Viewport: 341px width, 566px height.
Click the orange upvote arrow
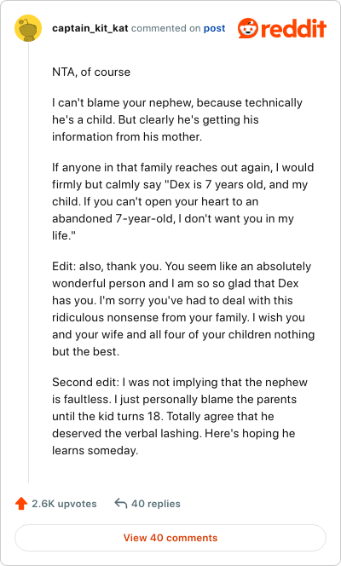point(21,504)
